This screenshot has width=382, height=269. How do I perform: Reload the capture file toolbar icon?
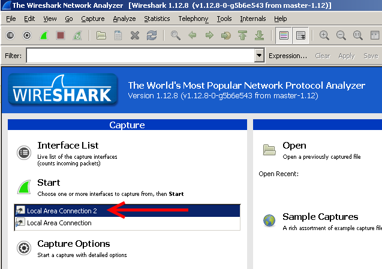(152, 35)
